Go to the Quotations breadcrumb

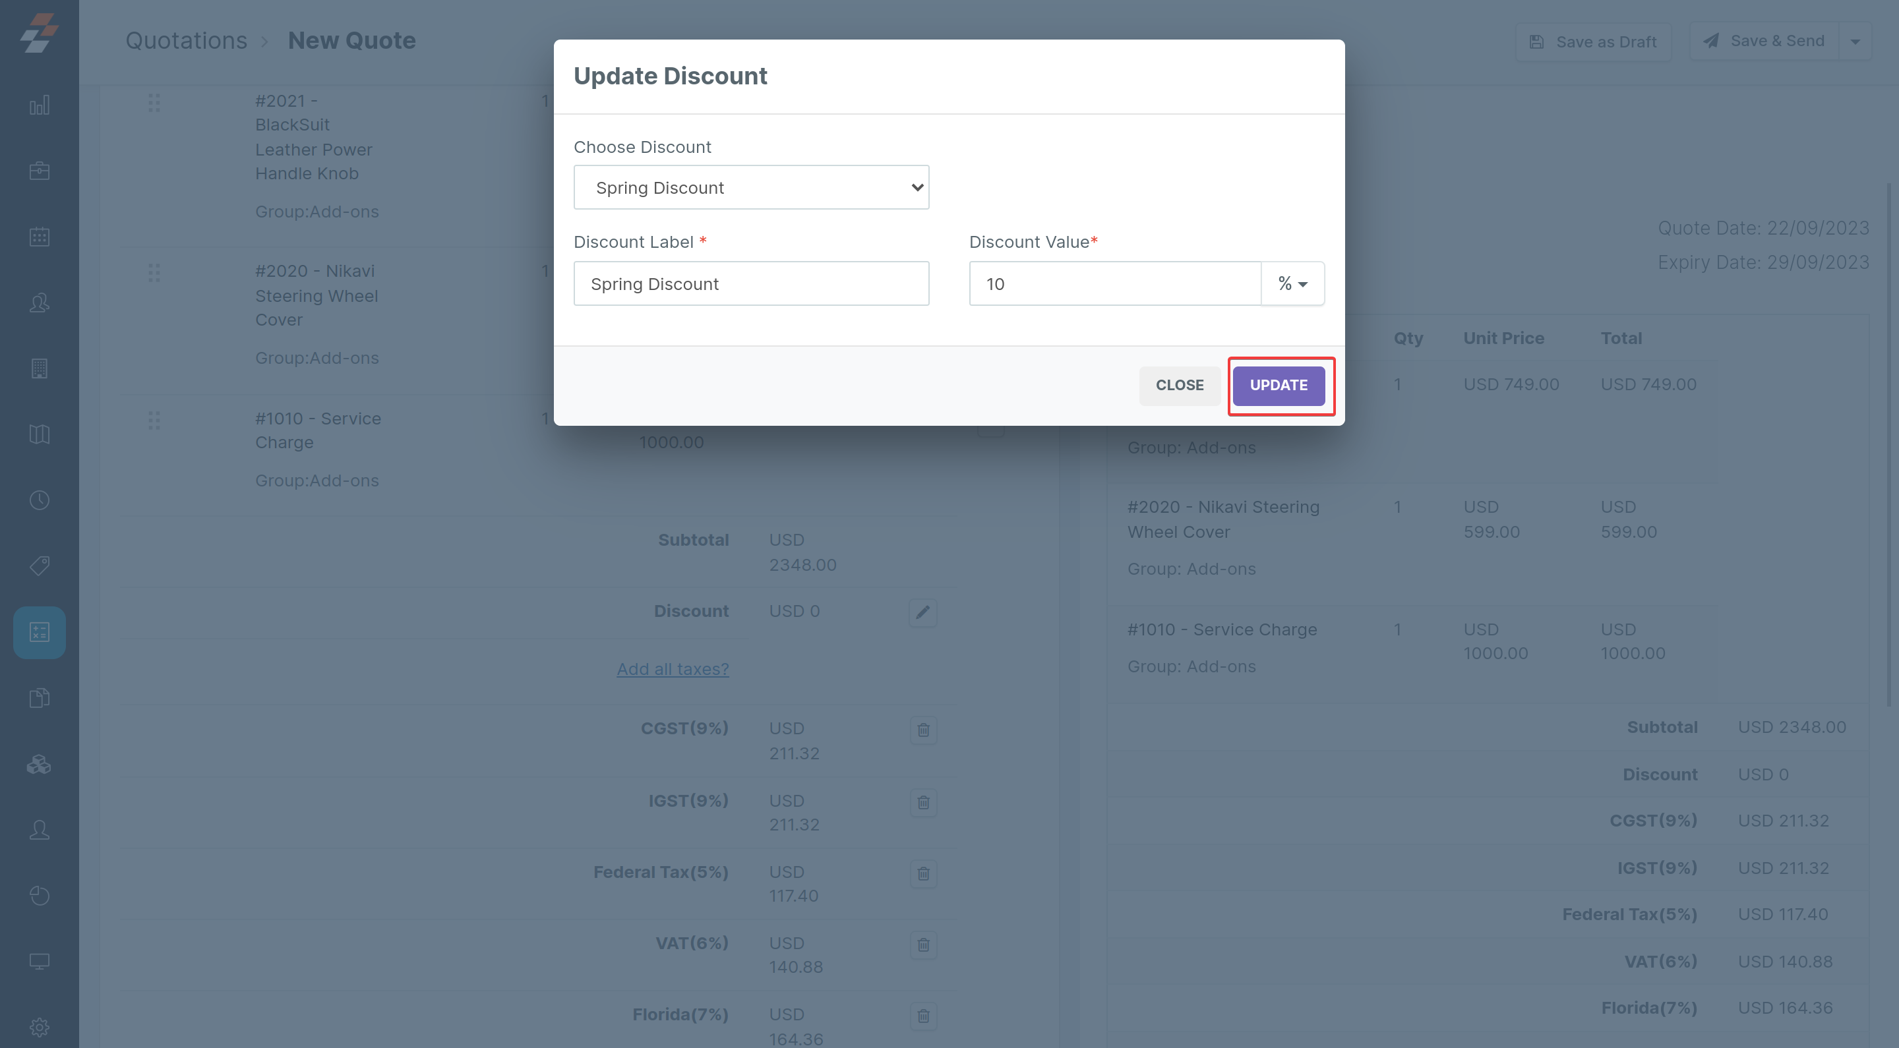point(187,40)
